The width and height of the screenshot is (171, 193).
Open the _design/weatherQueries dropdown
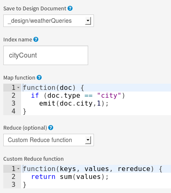point(49,21)
